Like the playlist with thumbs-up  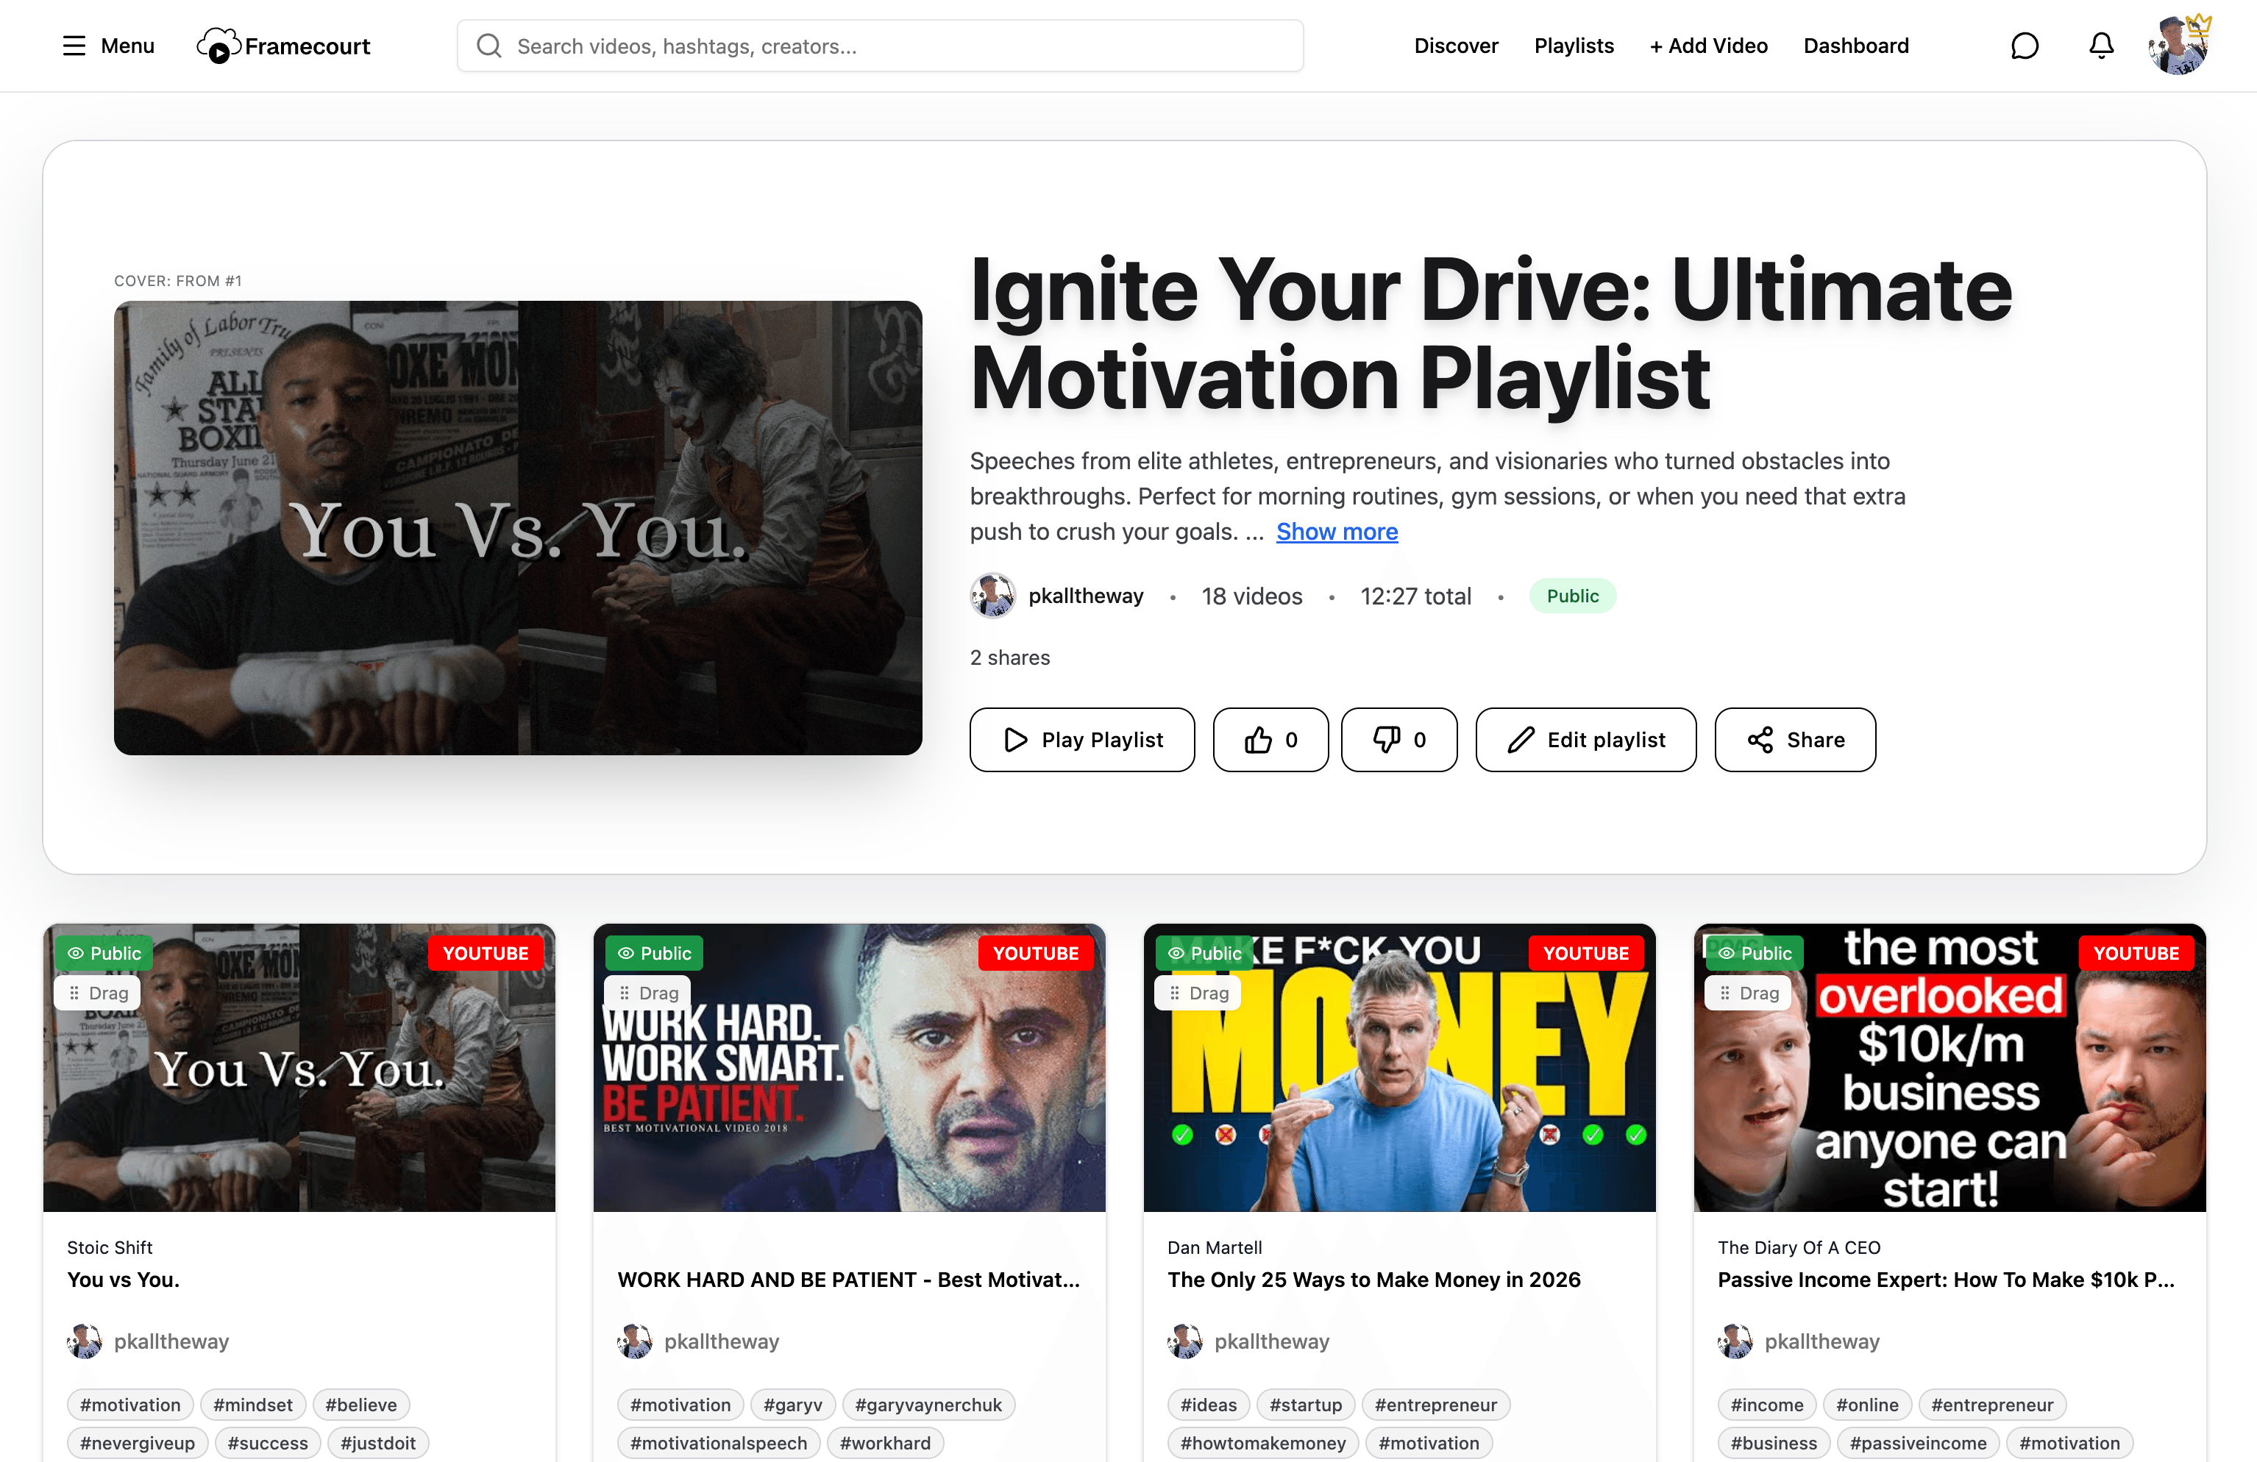tap(1270, 740)
